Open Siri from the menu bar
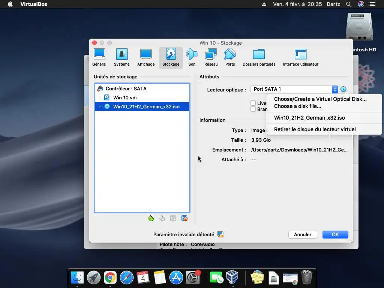The width and height of the screenshot is (384, 288). 361,4
